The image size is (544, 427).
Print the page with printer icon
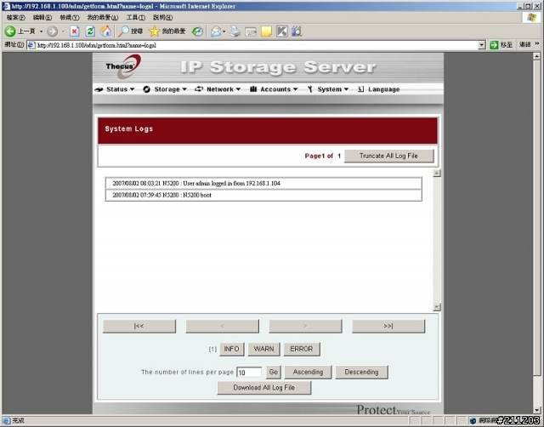235,31
